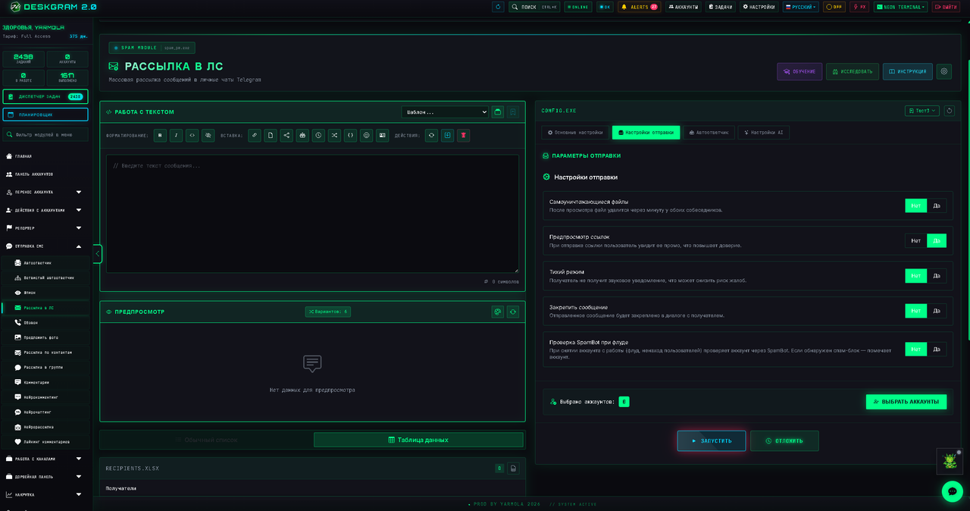Insert randomizer using the shuffle icon
This screenshot has height=511, width=970.
pos(334,136)
